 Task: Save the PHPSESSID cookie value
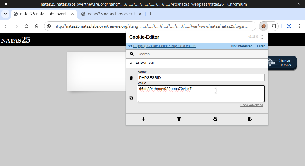(131, 98)
